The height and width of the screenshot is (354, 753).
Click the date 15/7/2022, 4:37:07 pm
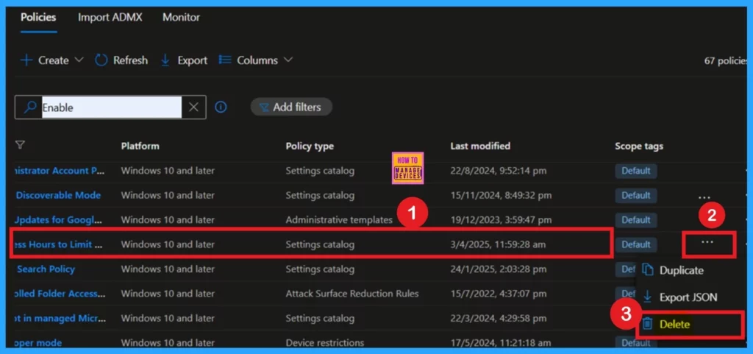coord(498,294)
